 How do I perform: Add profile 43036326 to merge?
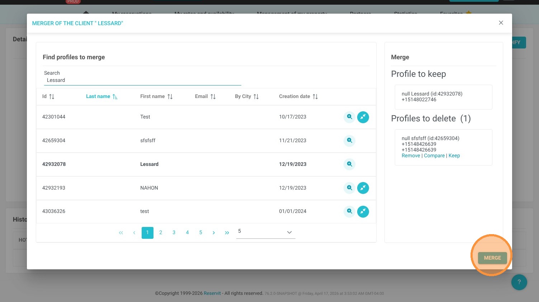[x=363, y=212]
